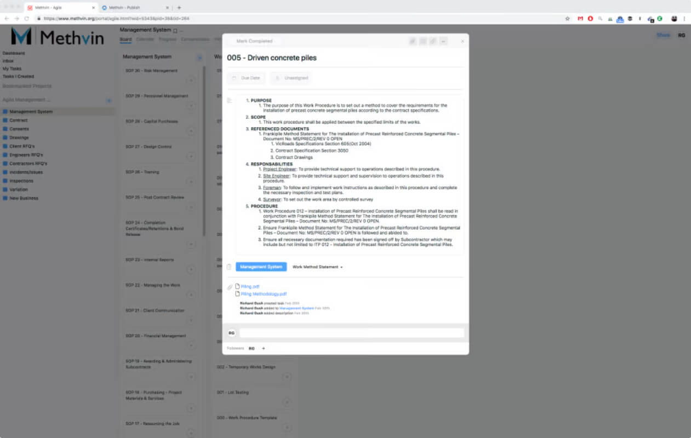Click the blue Management System project tag
This screenshot has height=438, width=691.
[261, 267]
